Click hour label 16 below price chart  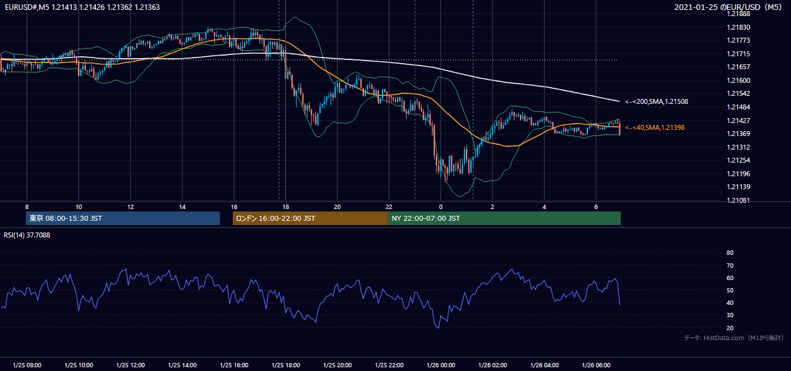(234, 207)
